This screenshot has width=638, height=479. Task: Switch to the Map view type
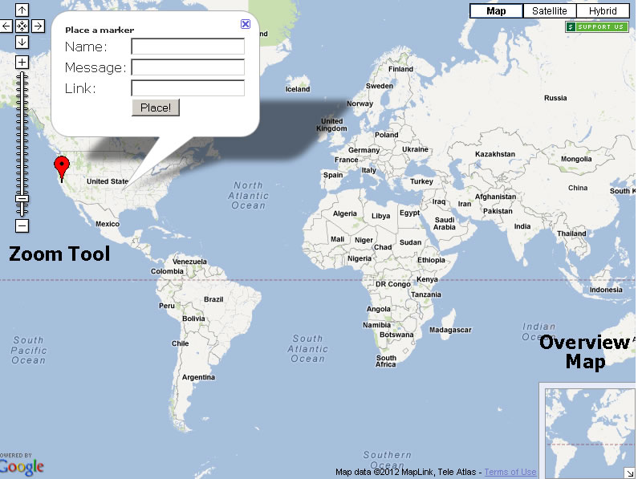tap(496, 11)
